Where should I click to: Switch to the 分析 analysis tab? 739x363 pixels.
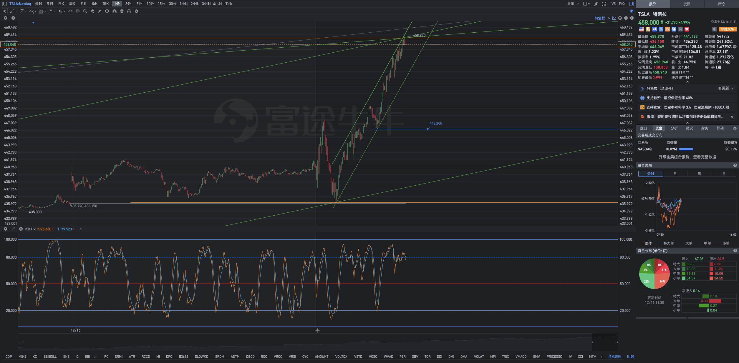pyautogui.click(x=674, y=128)
